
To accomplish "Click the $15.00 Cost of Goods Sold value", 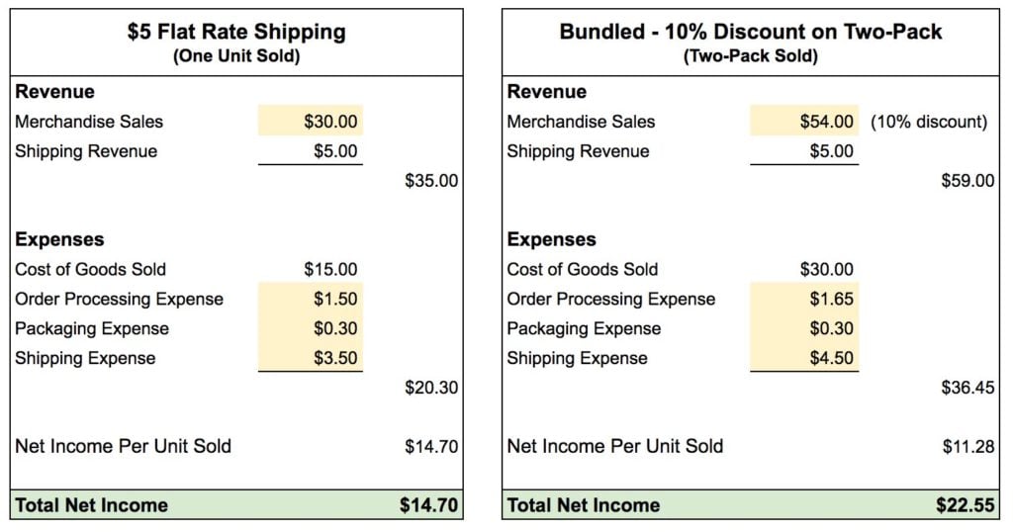I will (x=330, y=269).
